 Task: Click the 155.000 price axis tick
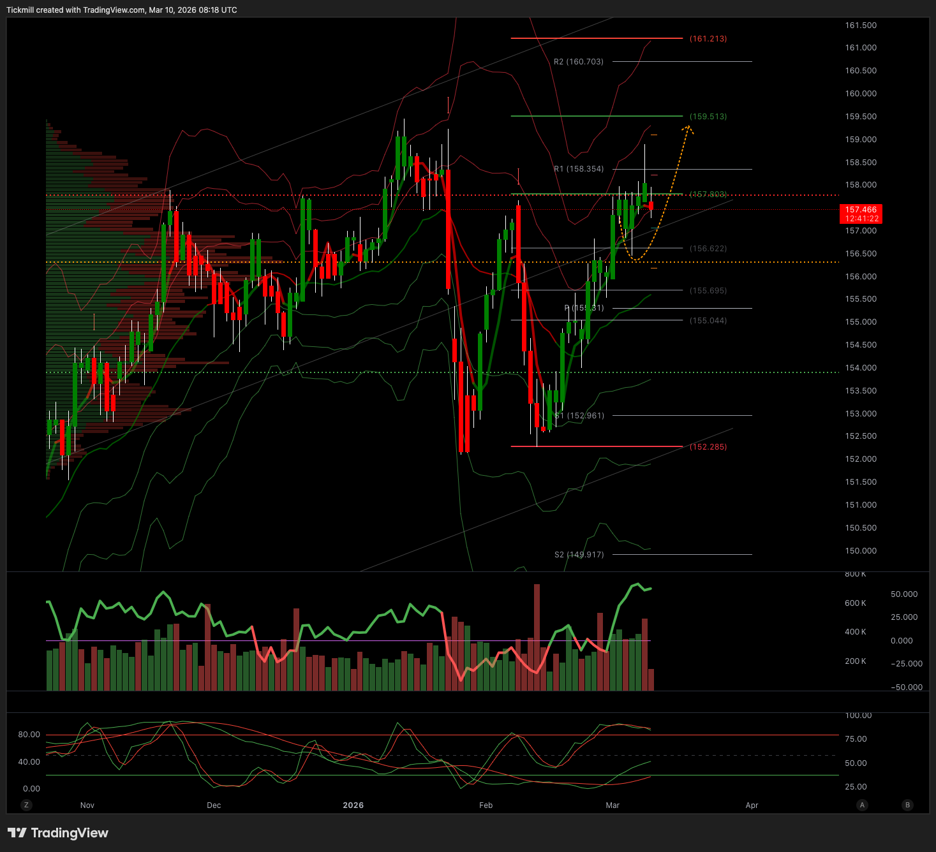tap(861, 322)
